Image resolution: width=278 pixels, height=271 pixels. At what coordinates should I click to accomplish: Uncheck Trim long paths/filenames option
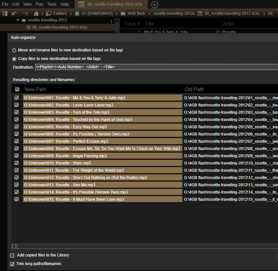(x=13, y=264)
